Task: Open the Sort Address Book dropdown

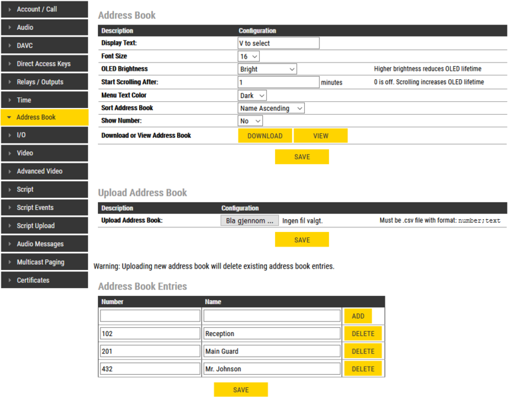Action: point(271,108)
